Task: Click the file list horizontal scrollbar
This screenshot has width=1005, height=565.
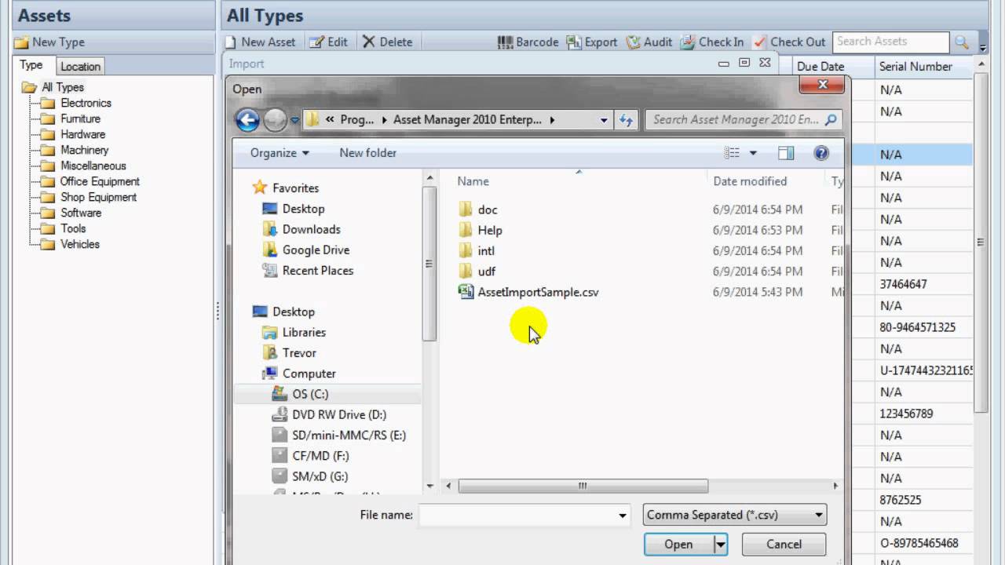Action: click(x=583, y=486)
